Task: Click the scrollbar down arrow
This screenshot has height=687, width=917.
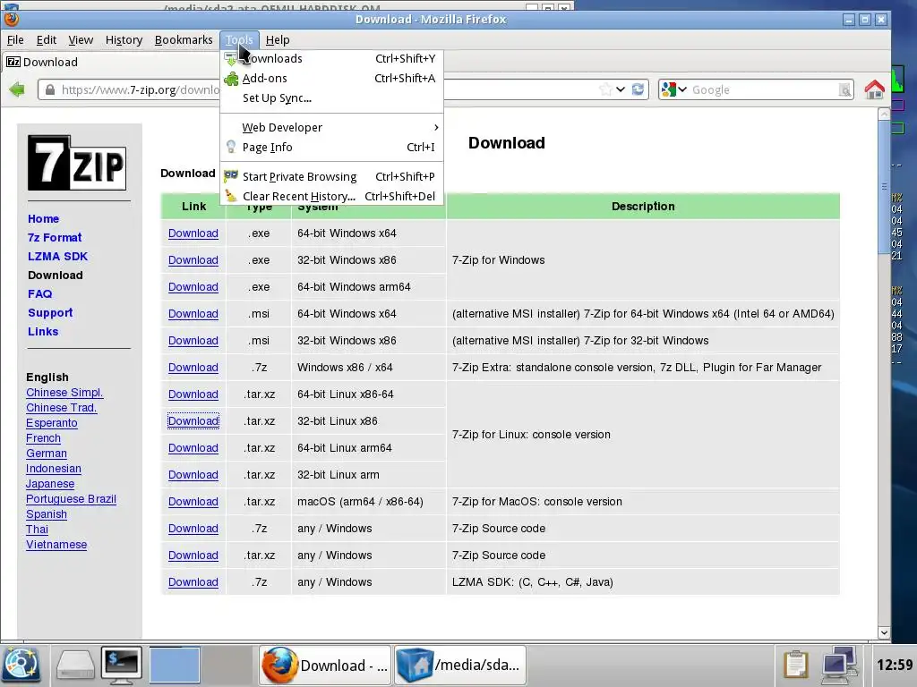Action: click(x=884, y=632)
